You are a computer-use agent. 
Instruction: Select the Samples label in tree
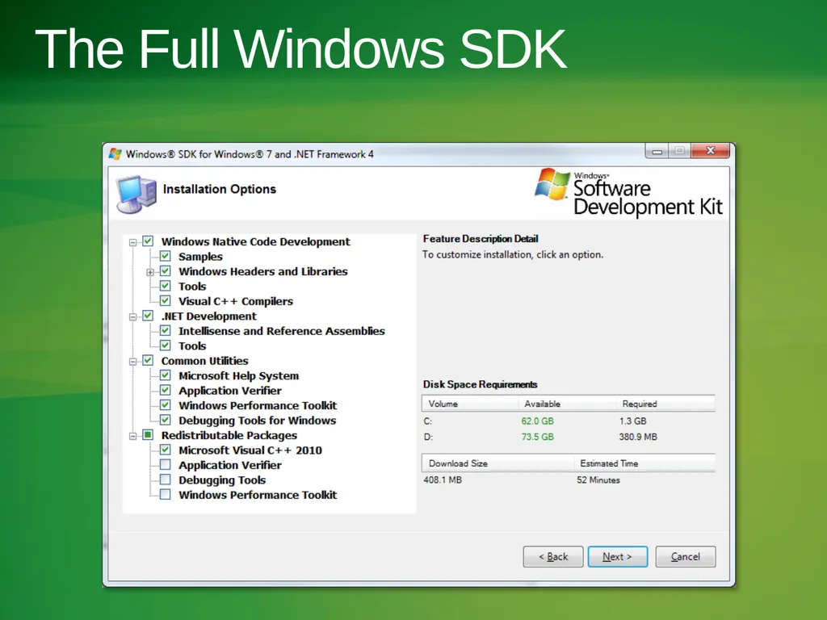coord(200,257)
